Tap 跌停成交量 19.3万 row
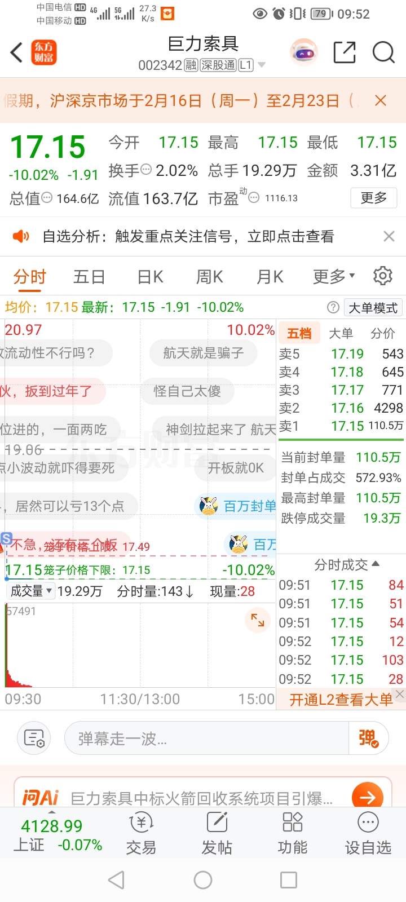The image size is (406, 902). (341, 518)
